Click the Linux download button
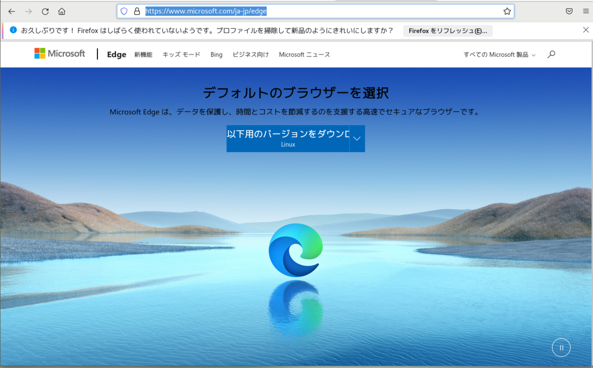 (288, 139)
